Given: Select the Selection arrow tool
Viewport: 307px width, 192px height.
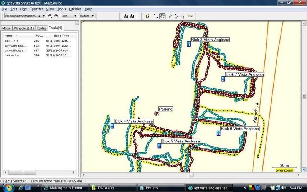Looking at the screenshot, I should (x=183, y=16).
